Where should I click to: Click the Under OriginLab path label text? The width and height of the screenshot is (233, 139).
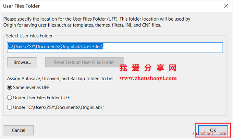(x=59, y=107)
